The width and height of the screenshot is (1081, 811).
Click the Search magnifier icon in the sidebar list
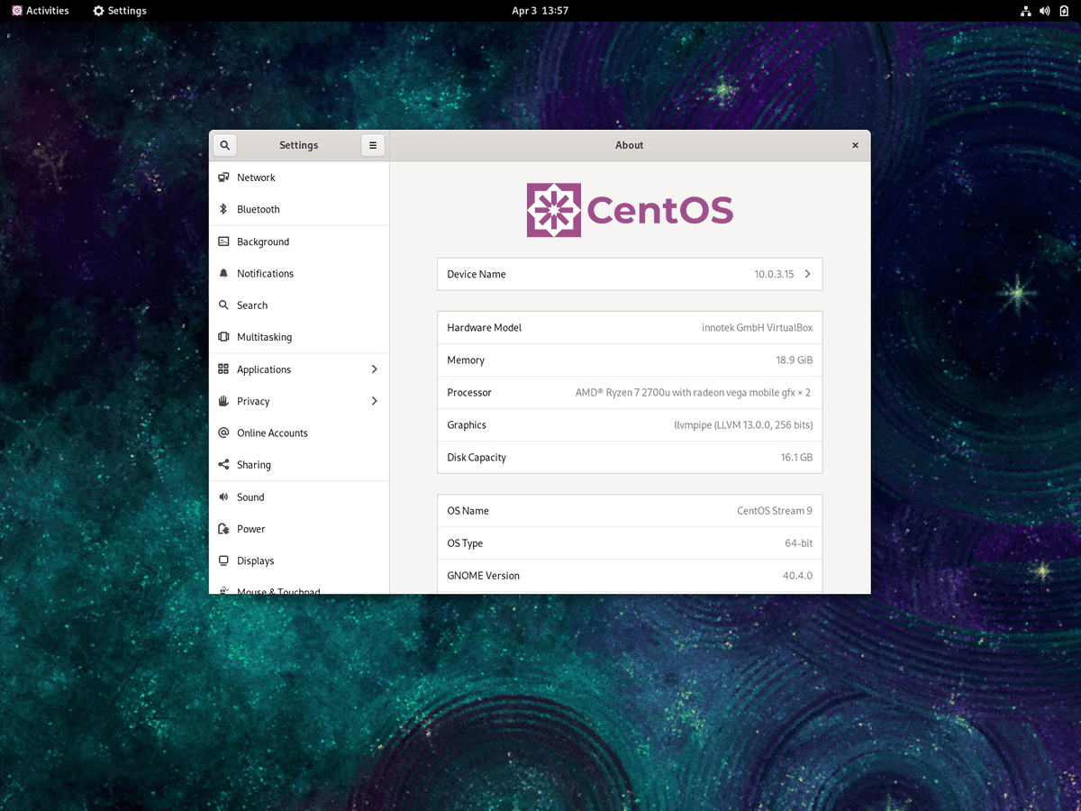point(223,305)
